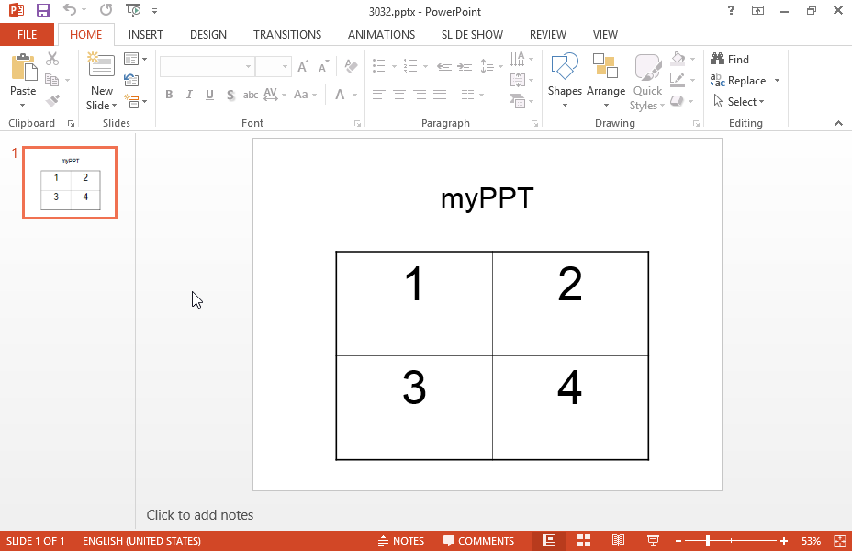The width and height of the screenshot is (852, 551).
Task: Click the Cut scissors icon
Action: coord(52,58)
